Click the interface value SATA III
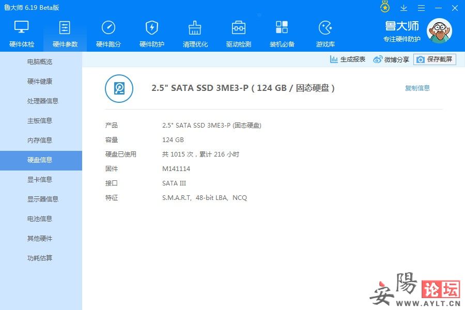 coord(174,183)
